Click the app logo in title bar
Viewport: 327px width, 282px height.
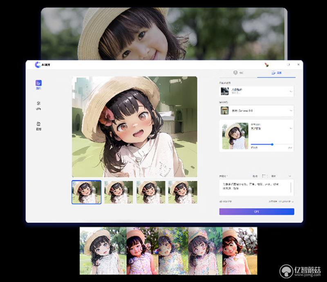pyautogui.click(x=38, y=65)
